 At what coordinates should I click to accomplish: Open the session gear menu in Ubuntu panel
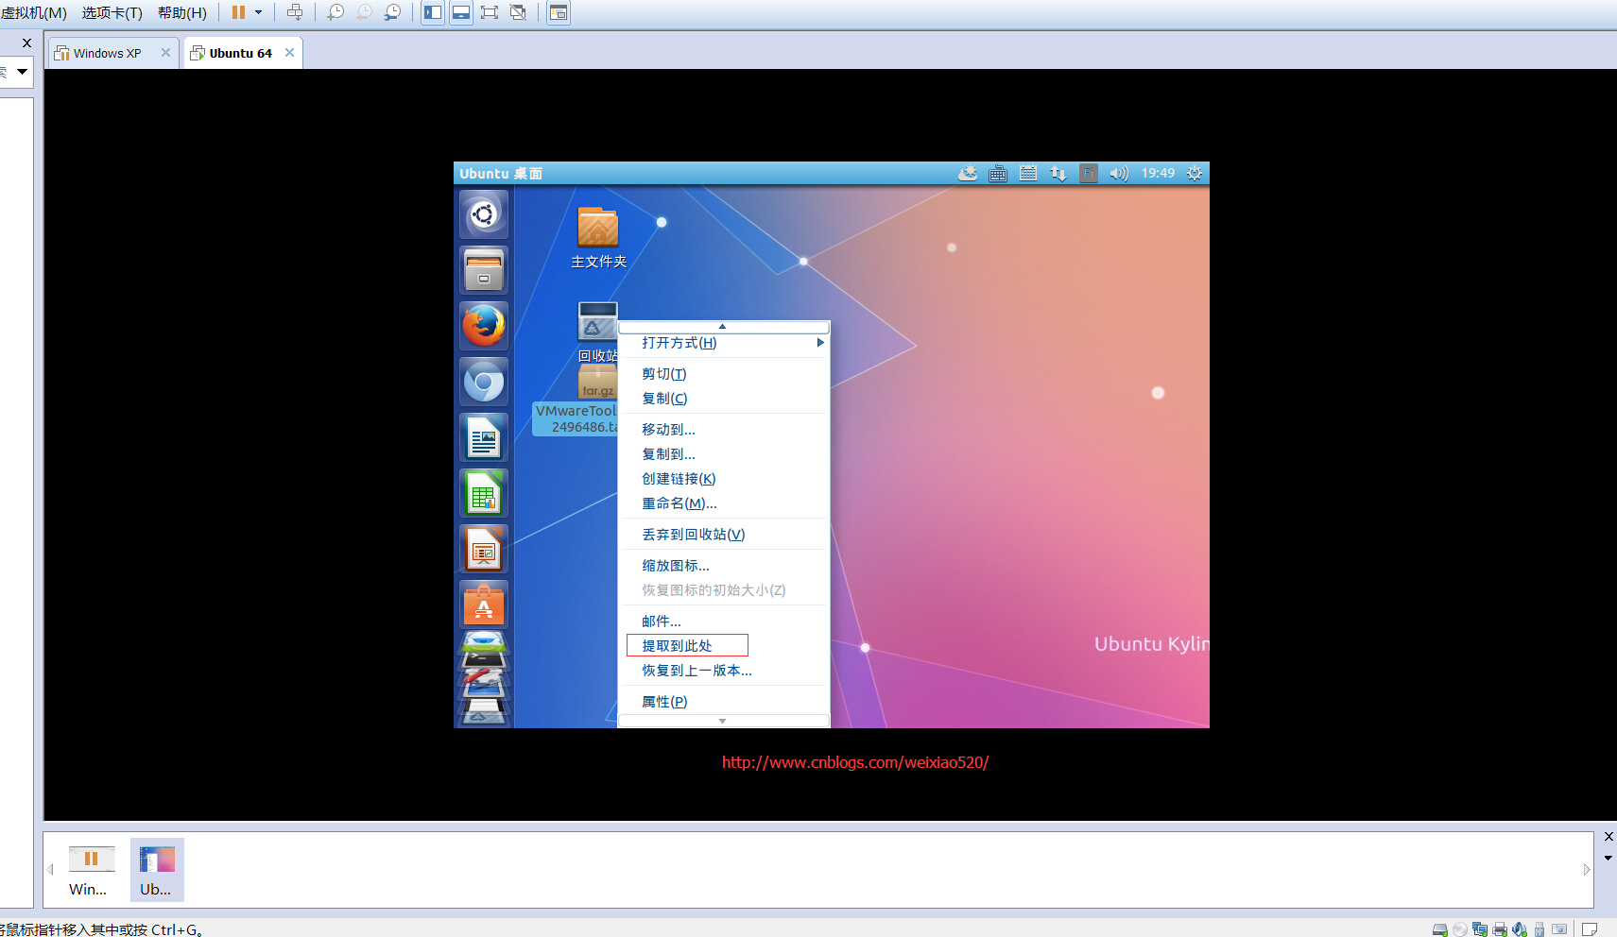tap(1195, 174)
